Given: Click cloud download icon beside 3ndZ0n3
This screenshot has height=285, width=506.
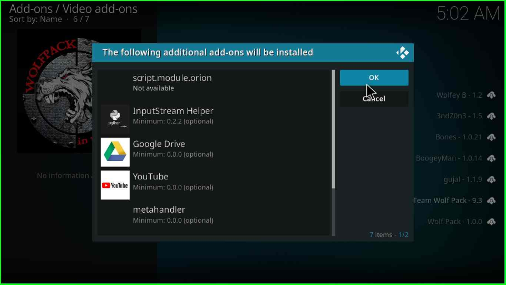Looking at the screenshot, I should (491, 116).
